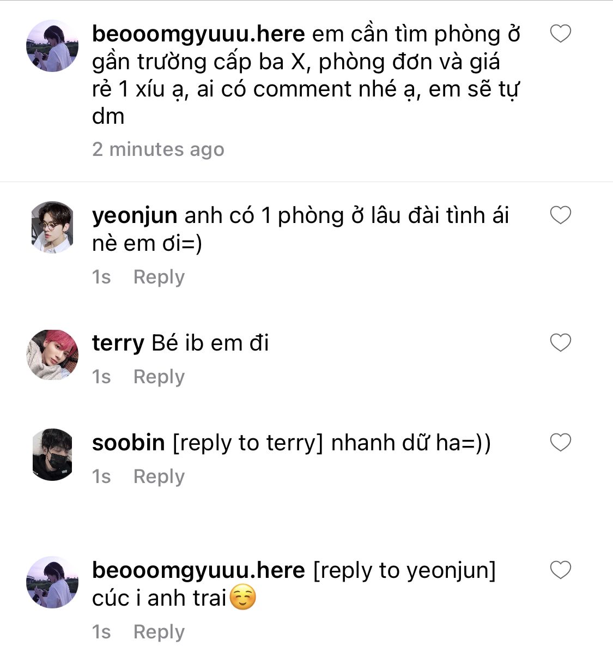This screenshot has height=652, width=613.
Task: Reply to yeonjun's comment
Action: click(159, 277)
